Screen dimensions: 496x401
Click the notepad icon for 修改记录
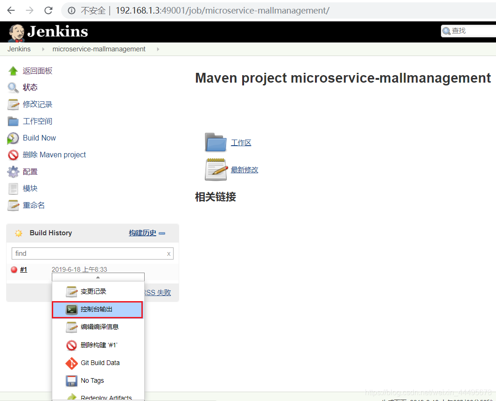[13, 105]
